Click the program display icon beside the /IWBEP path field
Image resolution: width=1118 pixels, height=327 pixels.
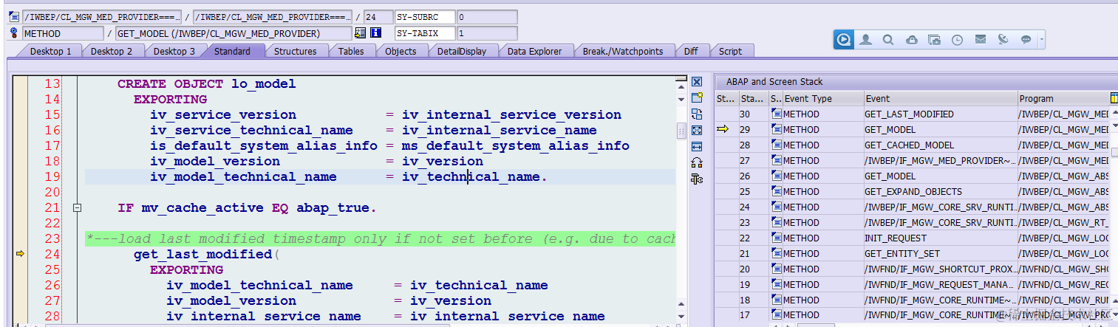click(14, 16)
